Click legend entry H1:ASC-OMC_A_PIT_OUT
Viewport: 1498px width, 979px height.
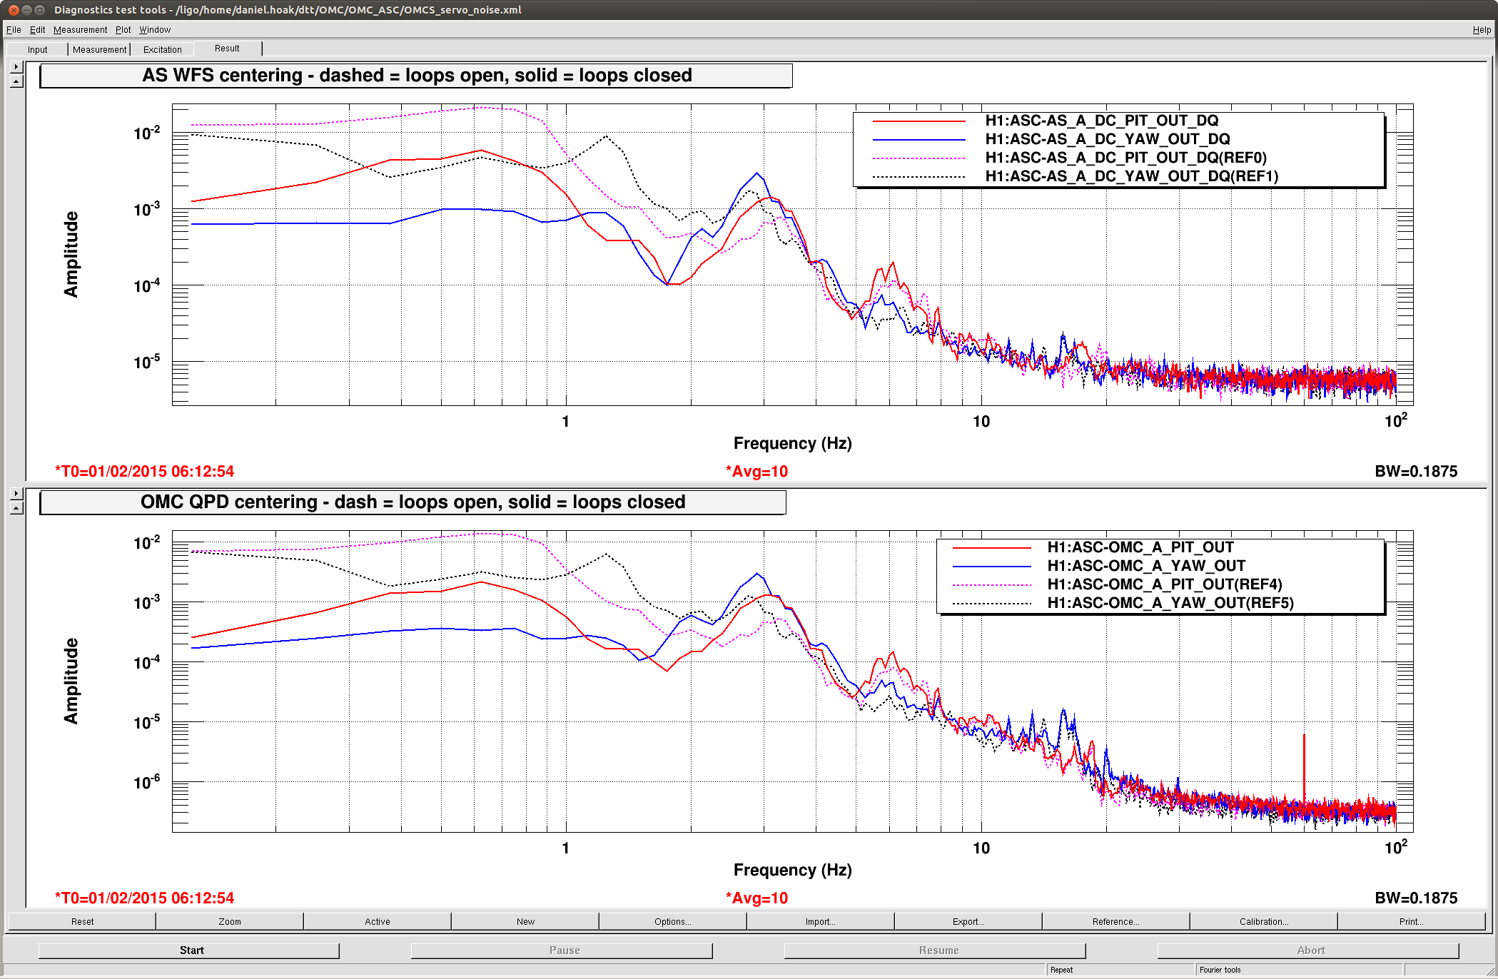coord(1140,547)
